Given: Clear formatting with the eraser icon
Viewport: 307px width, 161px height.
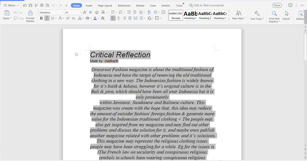Looking at the screenshot, I should click(x=97, y=12).
